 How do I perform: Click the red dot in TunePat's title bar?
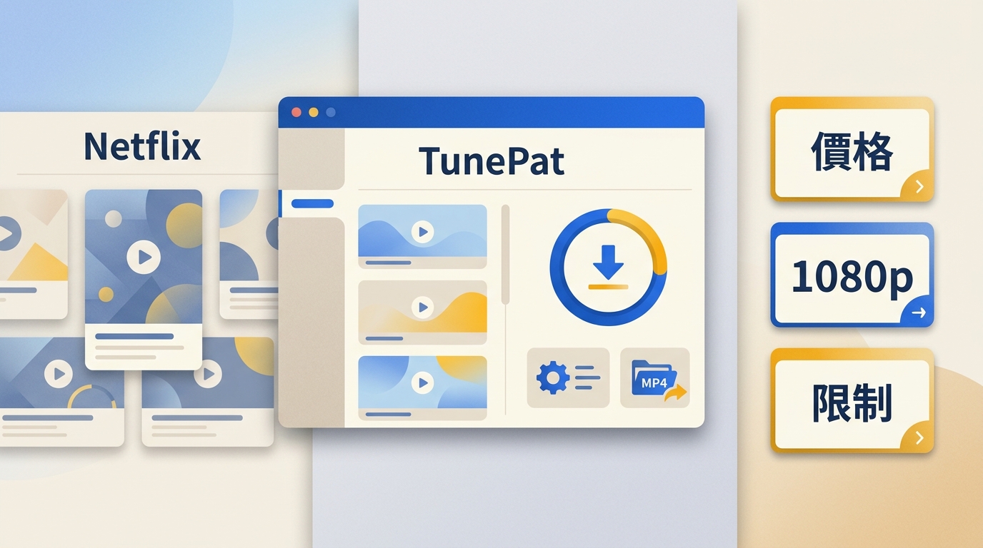tap(296, 112)
